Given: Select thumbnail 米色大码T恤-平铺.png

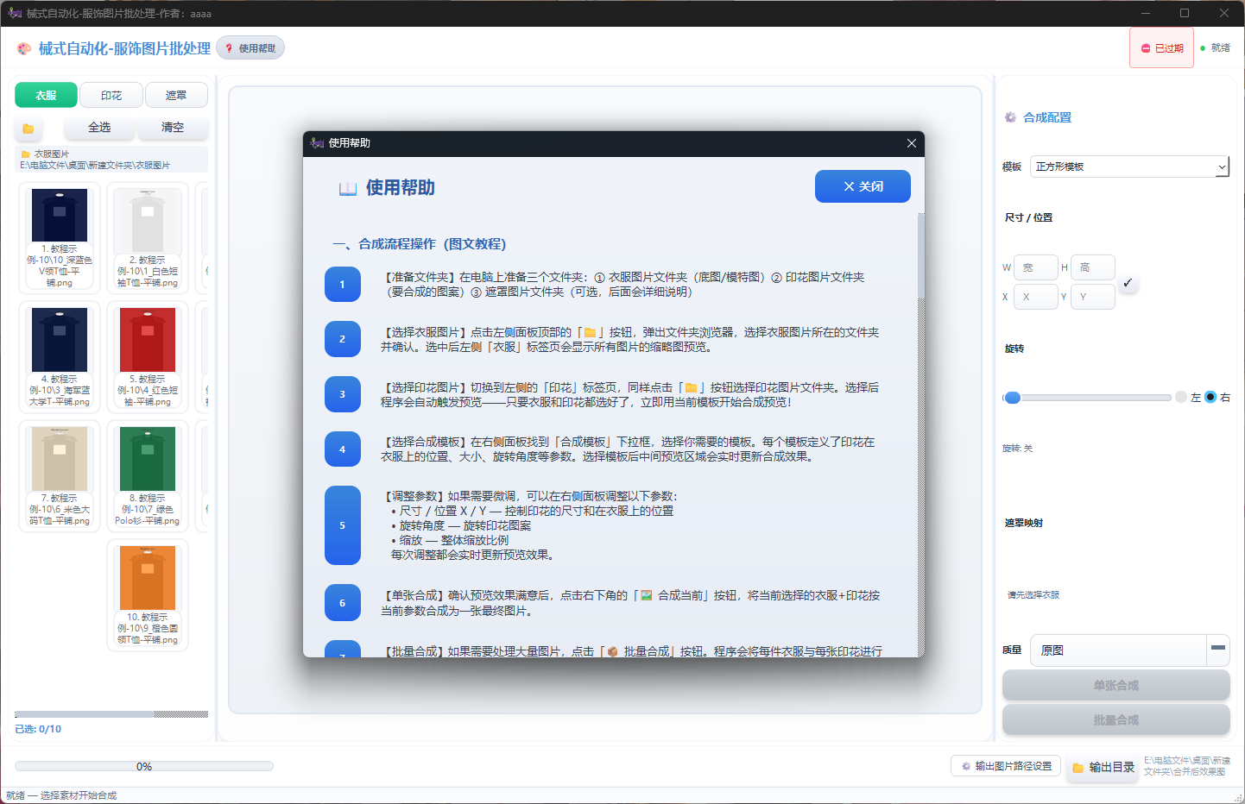Looking at the screenshot, I should tap(60, 475).
